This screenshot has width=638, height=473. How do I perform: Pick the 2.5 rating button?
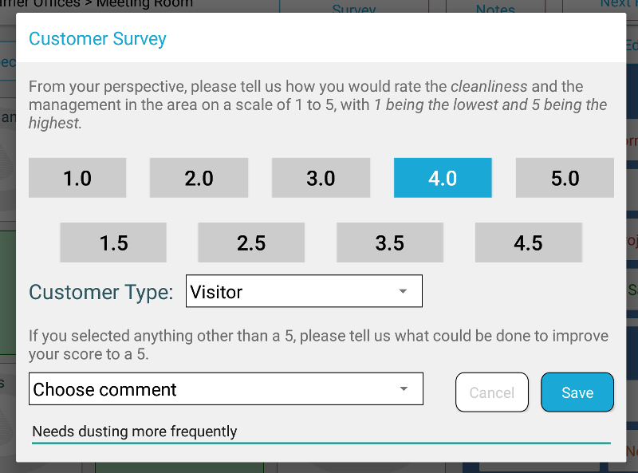(x=251, y=242)
